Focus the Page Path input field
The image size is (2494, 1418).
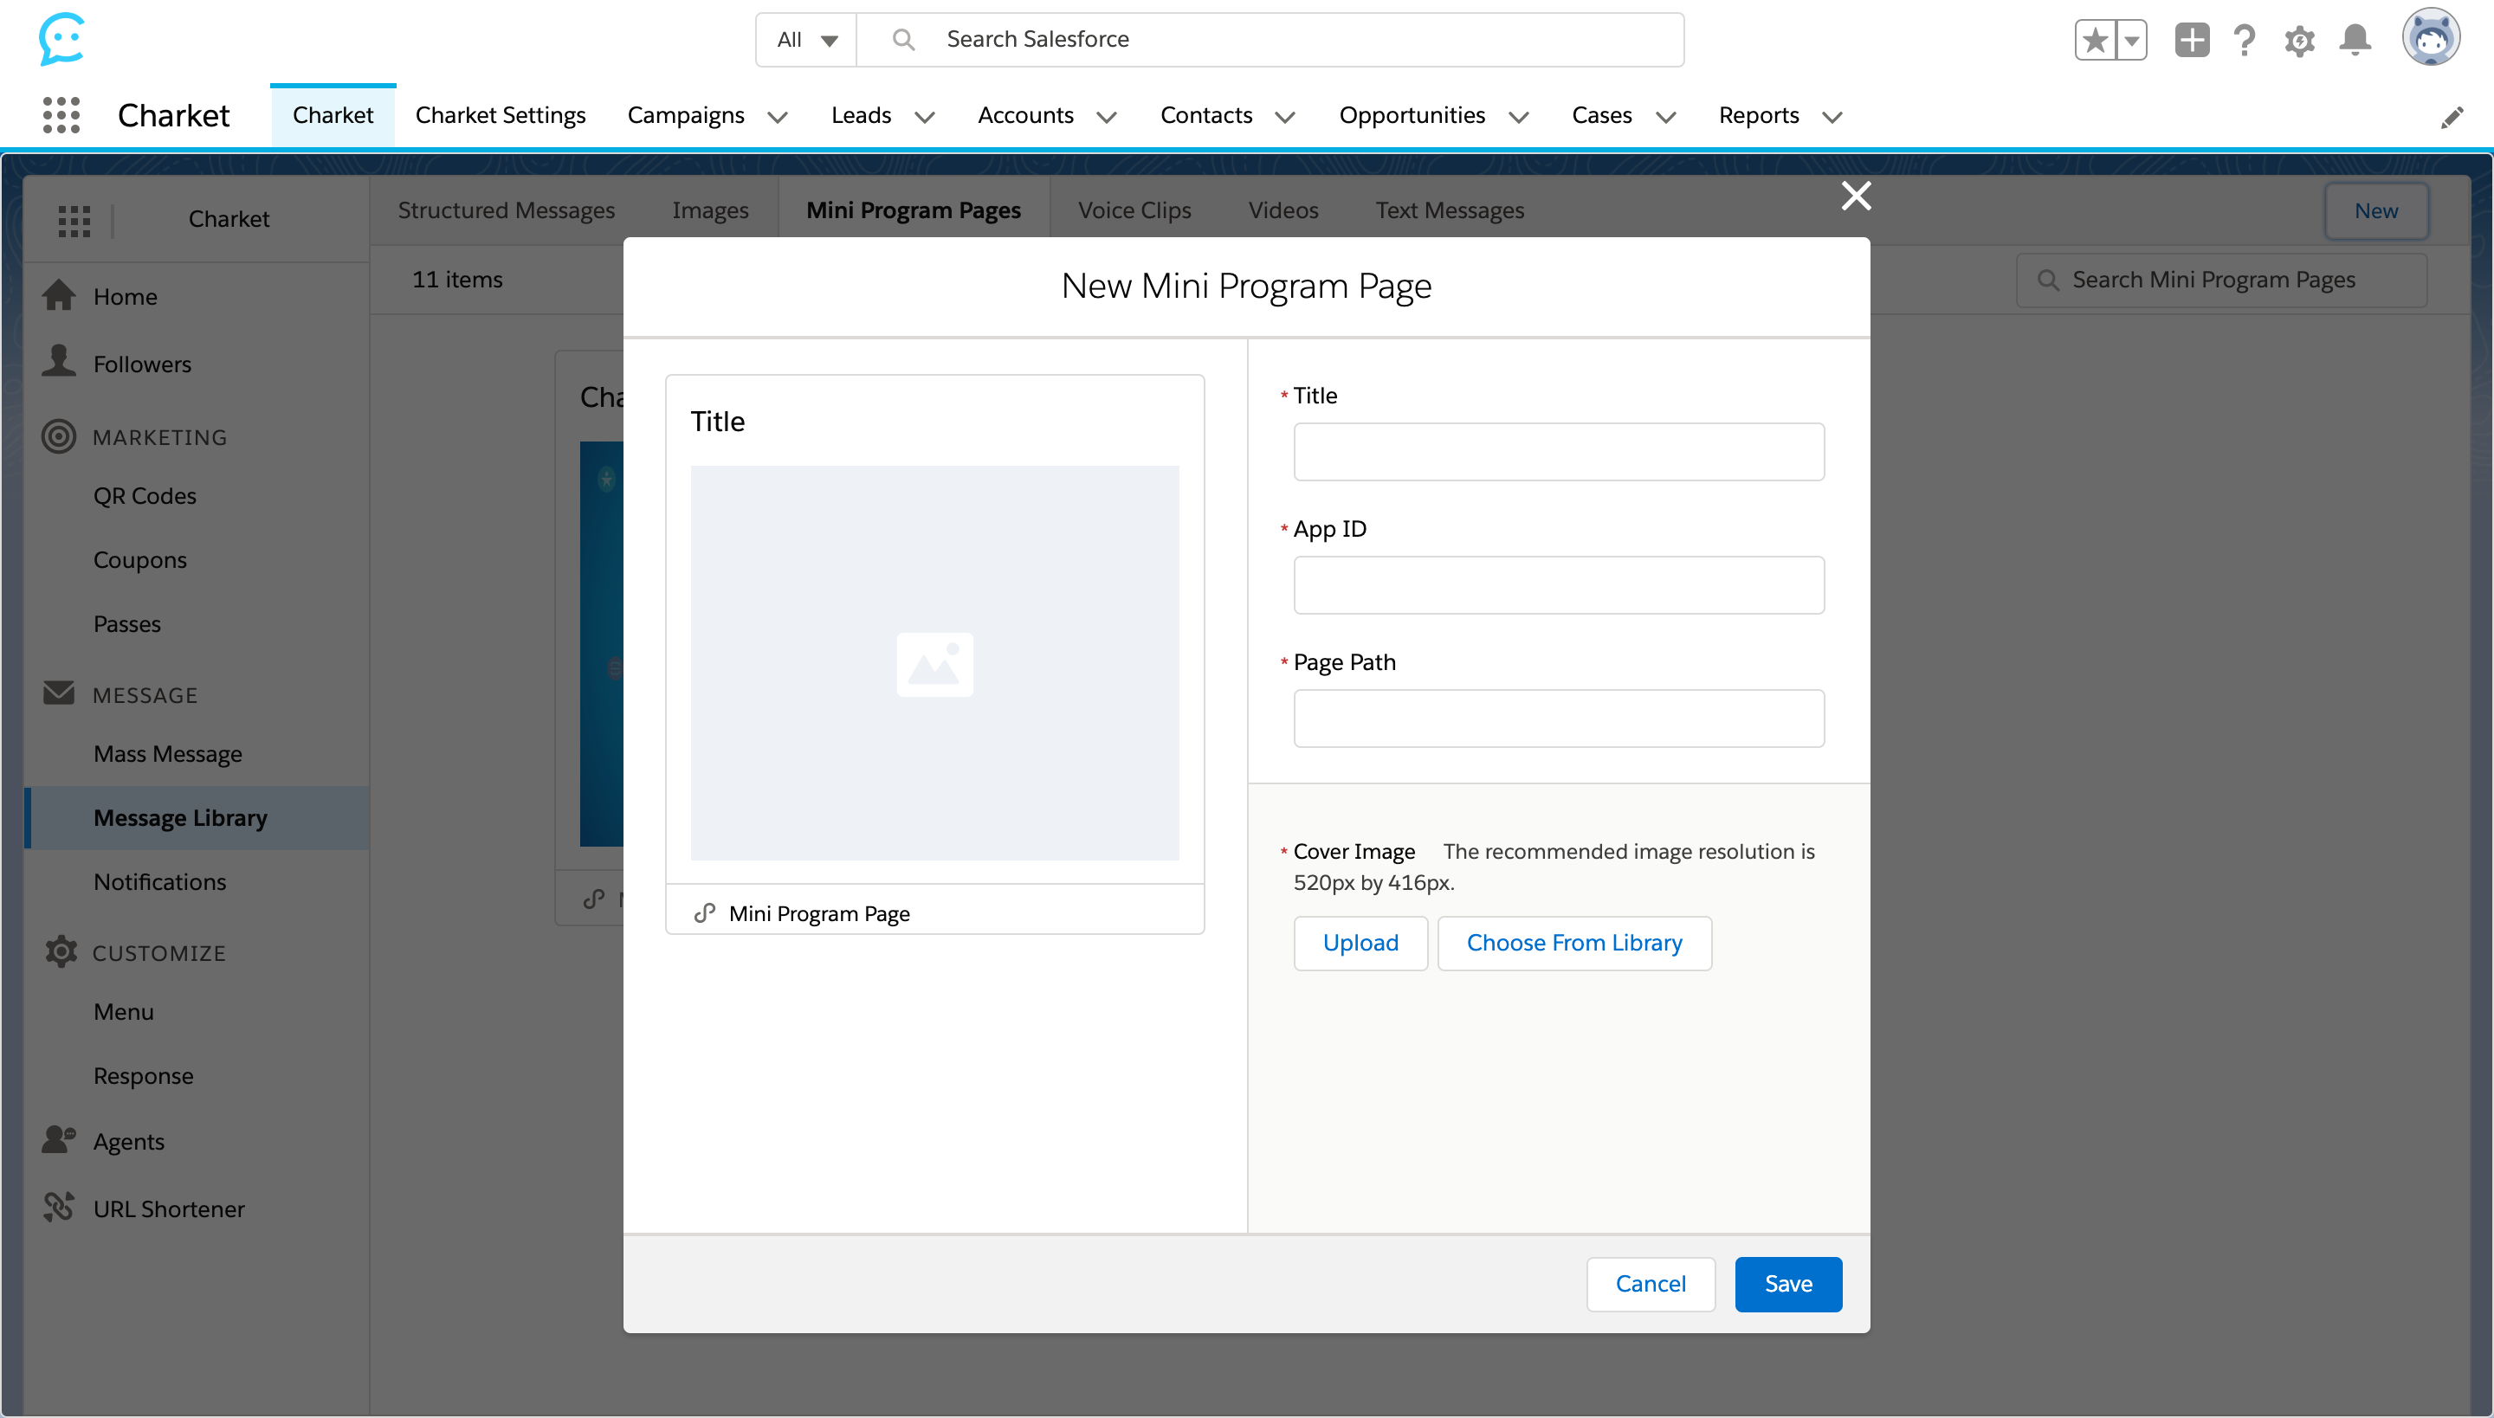[x=1559, y=718]
